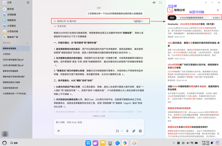Screen dimensions: 222x146
Task: Open 深度研究 in the sidebar
Action: [x=10, y=20]
